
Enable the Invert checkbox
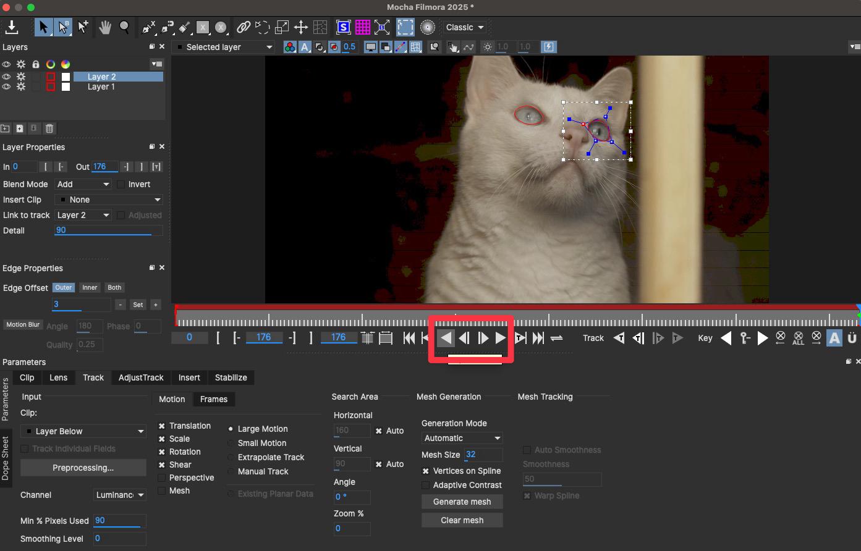pyautogui.click(x=121, y=185)
